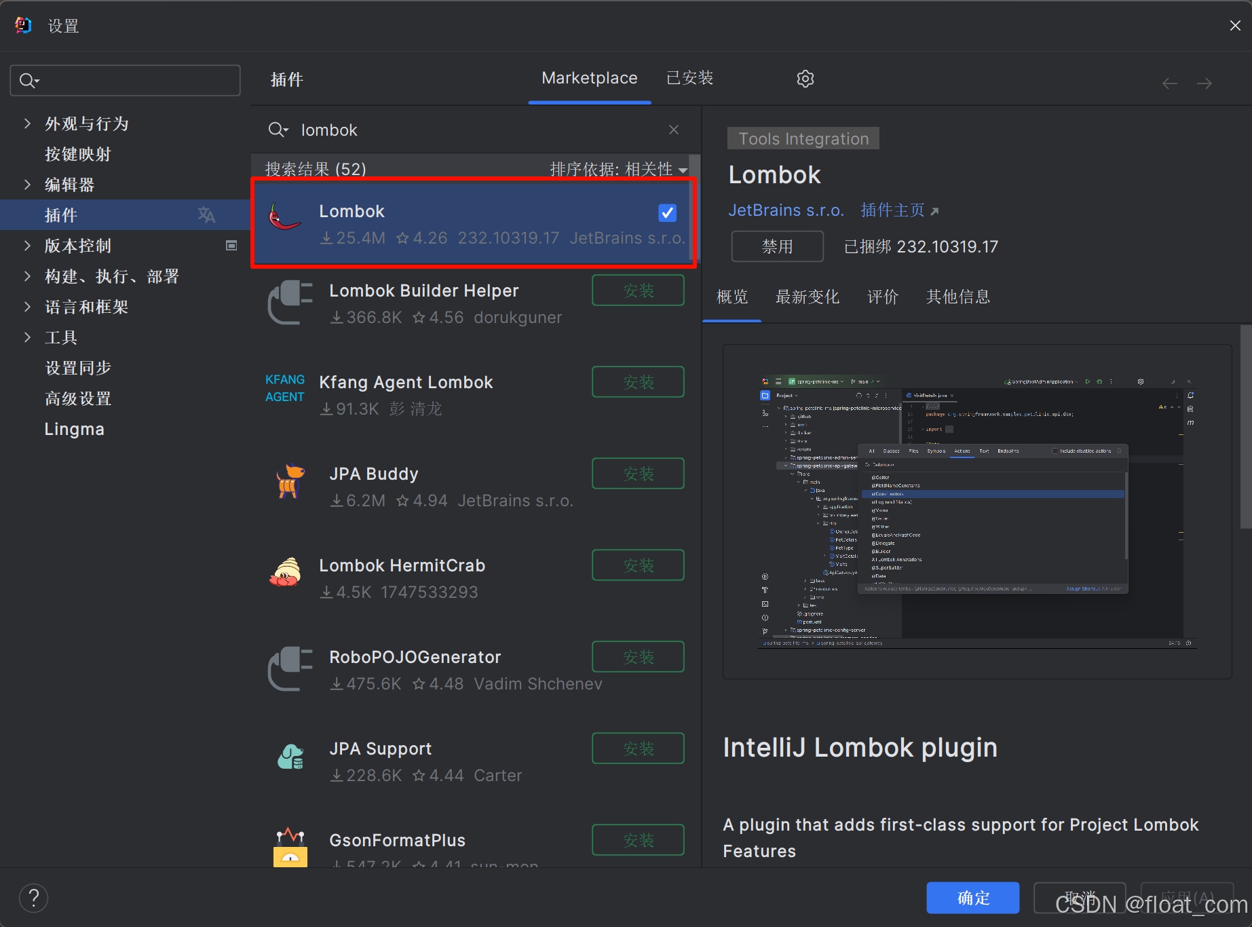Image resolution: width=1252 pixels, height=927 pixels.
Task: Click into the lombok plugin search field
Action: pyautogui.click(x=475, y=130)
